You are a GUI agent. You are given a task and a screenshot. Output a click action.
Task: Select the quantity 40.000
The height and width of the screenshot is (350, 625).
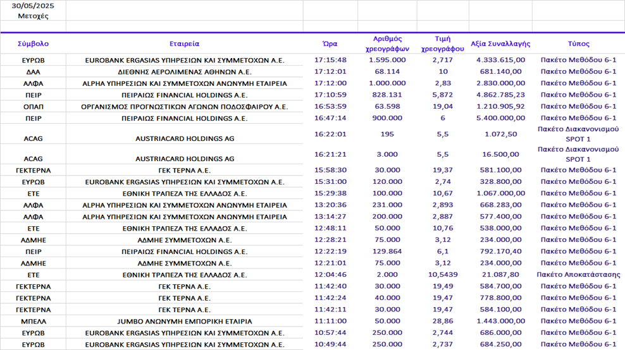387,298
